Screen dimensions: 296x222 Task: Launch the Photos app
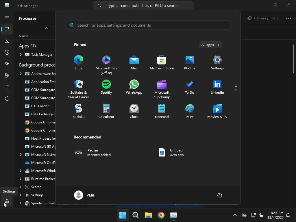tap(190, 63)
